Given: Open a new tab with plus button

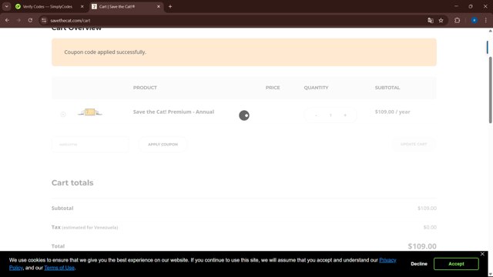Looking at the screenshot, I should point(170,7).
